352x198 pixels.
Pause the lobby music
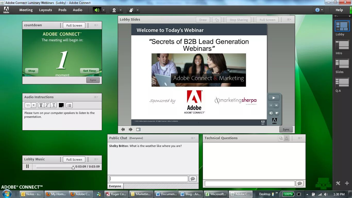tap(27, 167)
